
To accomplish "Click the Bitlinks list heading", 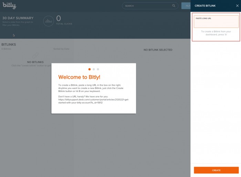I will point(9,44).
